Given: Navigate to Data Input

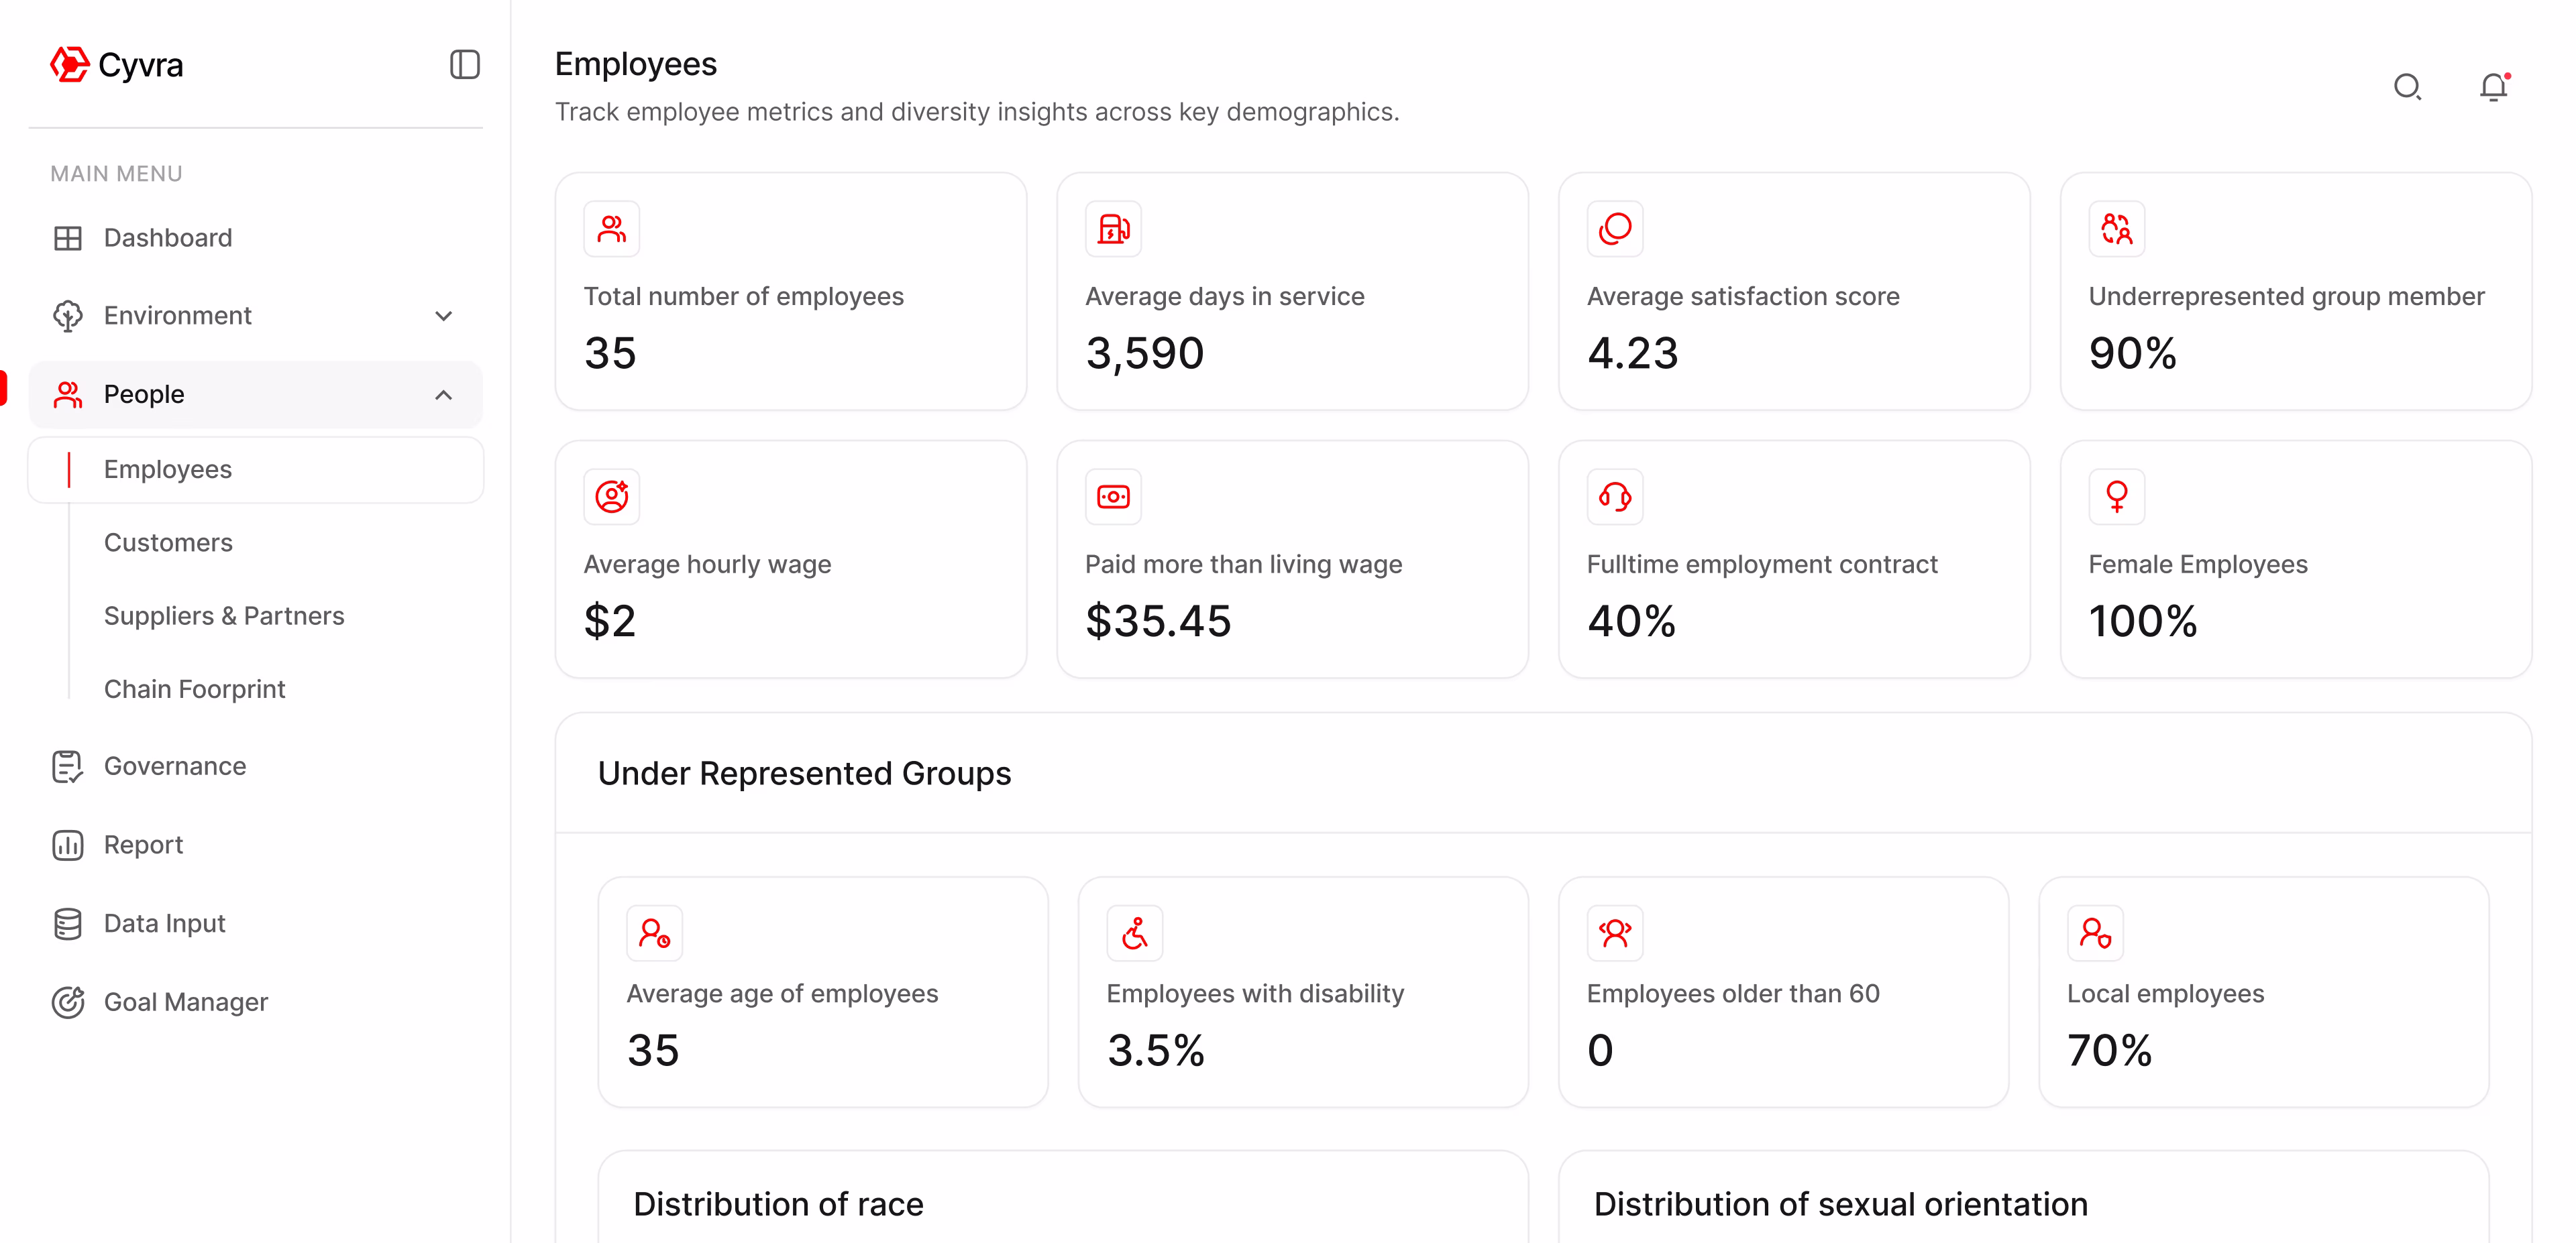Looking at the screenshot, I should 164,923.
